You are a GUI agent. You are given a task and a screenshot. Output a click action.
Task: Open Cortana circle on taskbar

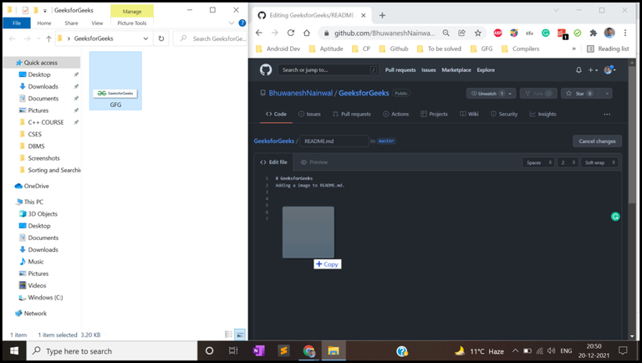click(209, 350)
